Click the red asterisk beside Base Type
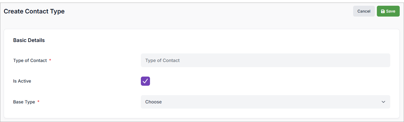The width and height of the screenshot is (404, 122). click(x=39, y=102)
